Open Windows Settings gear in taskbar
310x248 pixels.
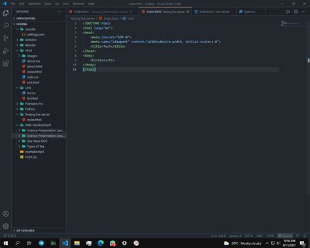pyautogui.click(x=124, y=243)
